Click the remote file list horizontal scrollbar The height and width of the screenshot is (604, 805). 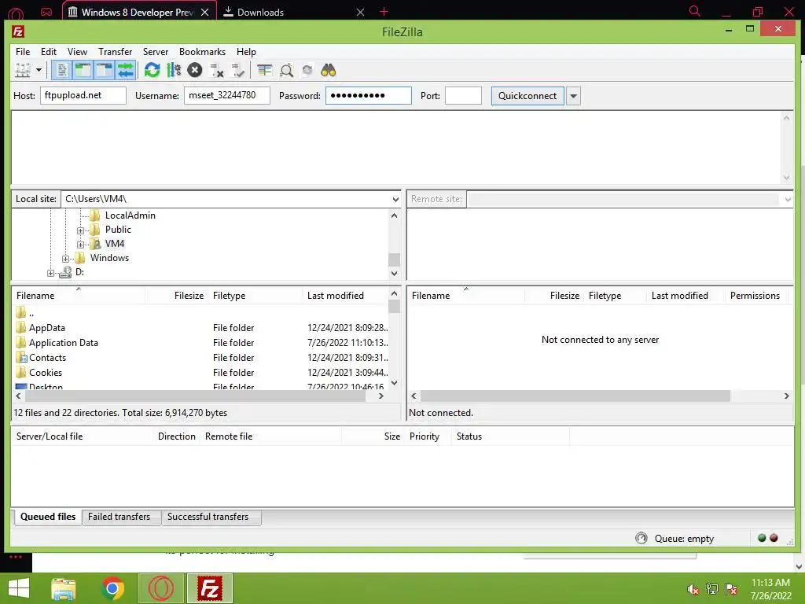[575, 396]
